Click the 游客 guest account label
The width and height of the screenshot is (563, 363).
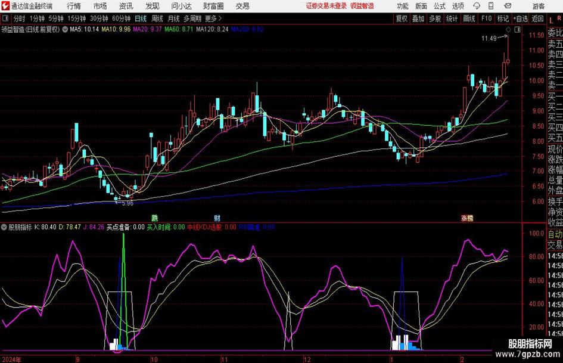tap(538, 6)
